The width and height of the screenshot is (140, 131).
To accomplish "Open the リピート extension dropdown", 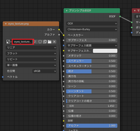I will tap(31, 59).
